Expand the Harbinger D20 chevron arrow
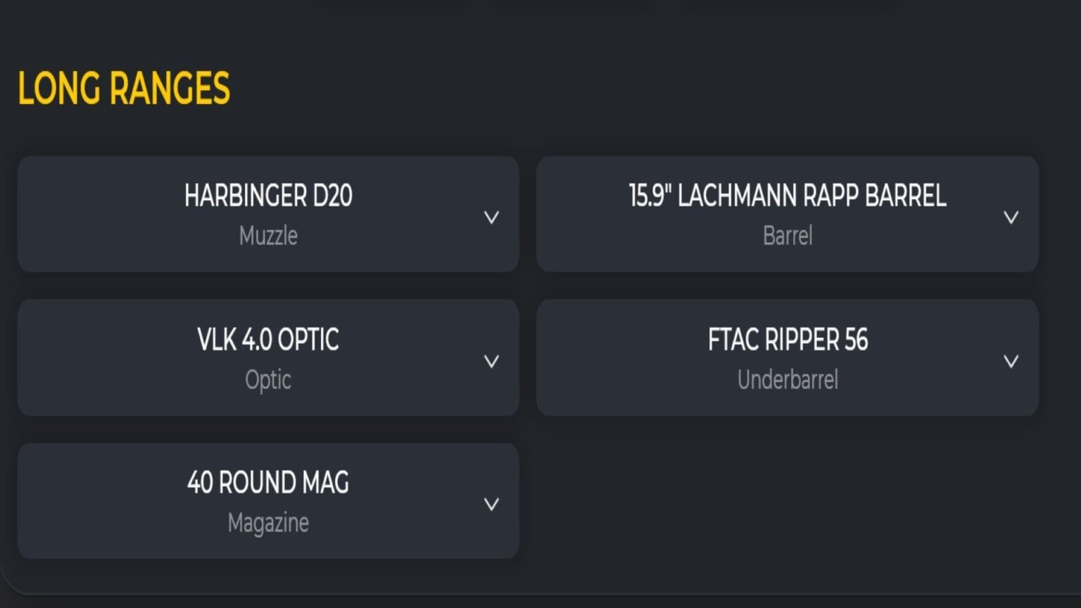1081x608 pixels. click(491, 217)
